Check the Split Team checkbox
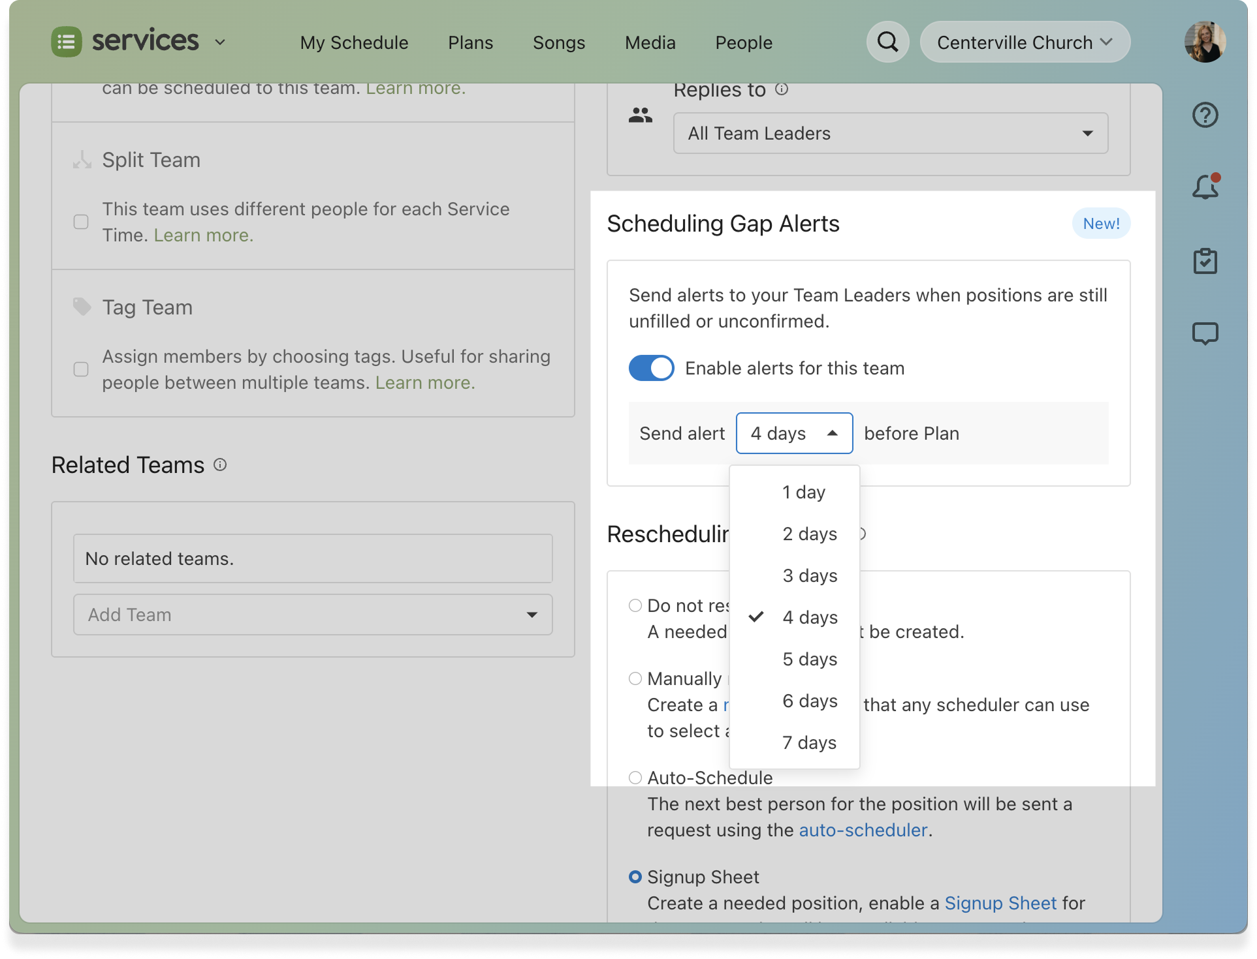Image resolution: width=1257 pixels, height=959 pixels. click(81, 222)
